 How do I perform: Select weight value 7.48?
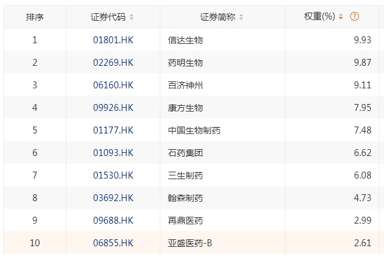pos(363,130)
